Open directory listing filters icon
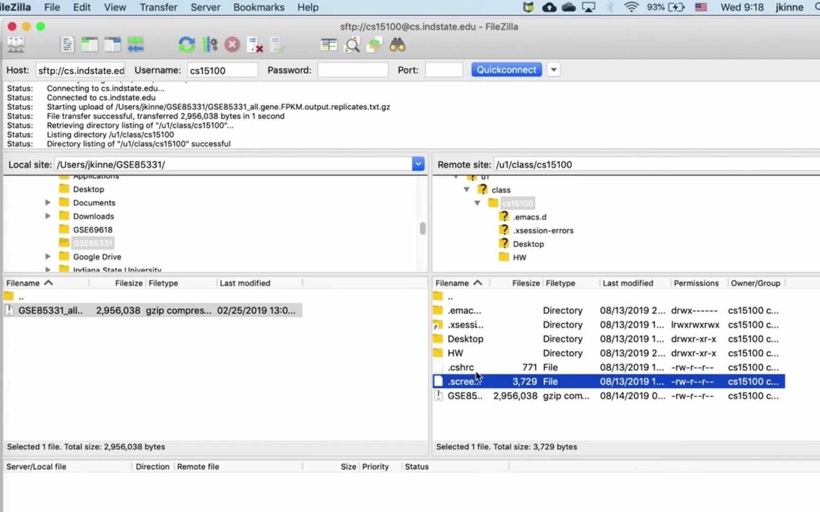 tap(328, 45)
